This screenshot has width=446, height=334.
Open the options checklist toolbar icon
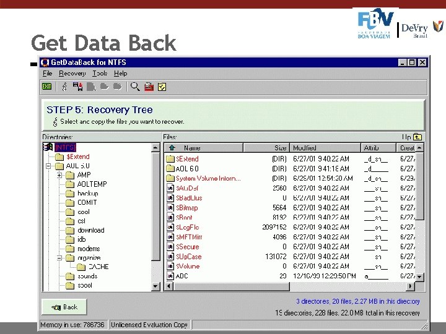tap(162, 87)
